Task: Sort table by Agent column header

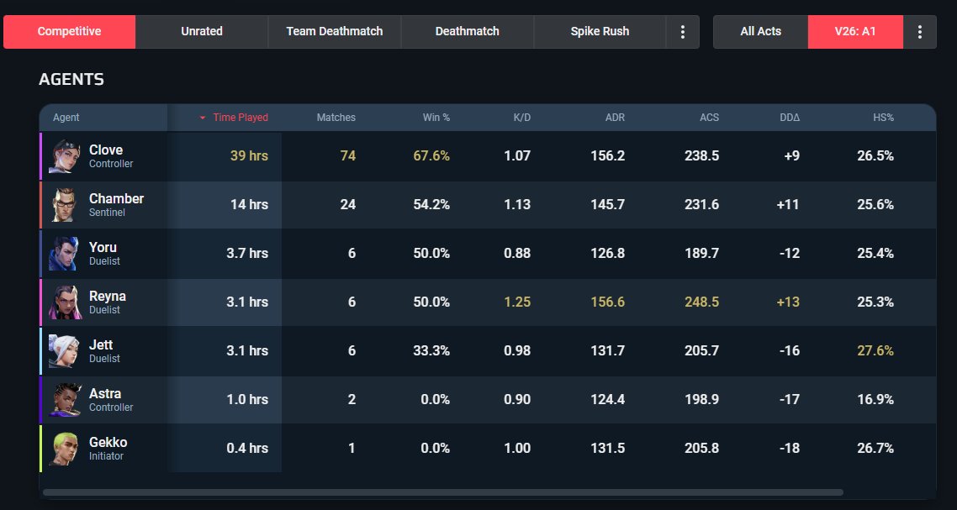Action: click(x=66, y=118)
